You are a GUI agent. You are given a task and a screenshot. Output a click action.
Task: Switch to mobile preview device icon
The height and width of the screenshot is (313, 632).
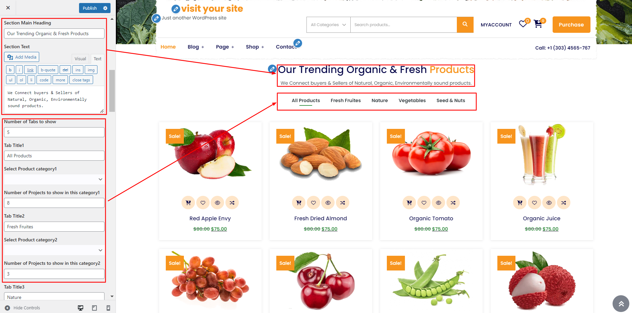(x=108, y=308)
